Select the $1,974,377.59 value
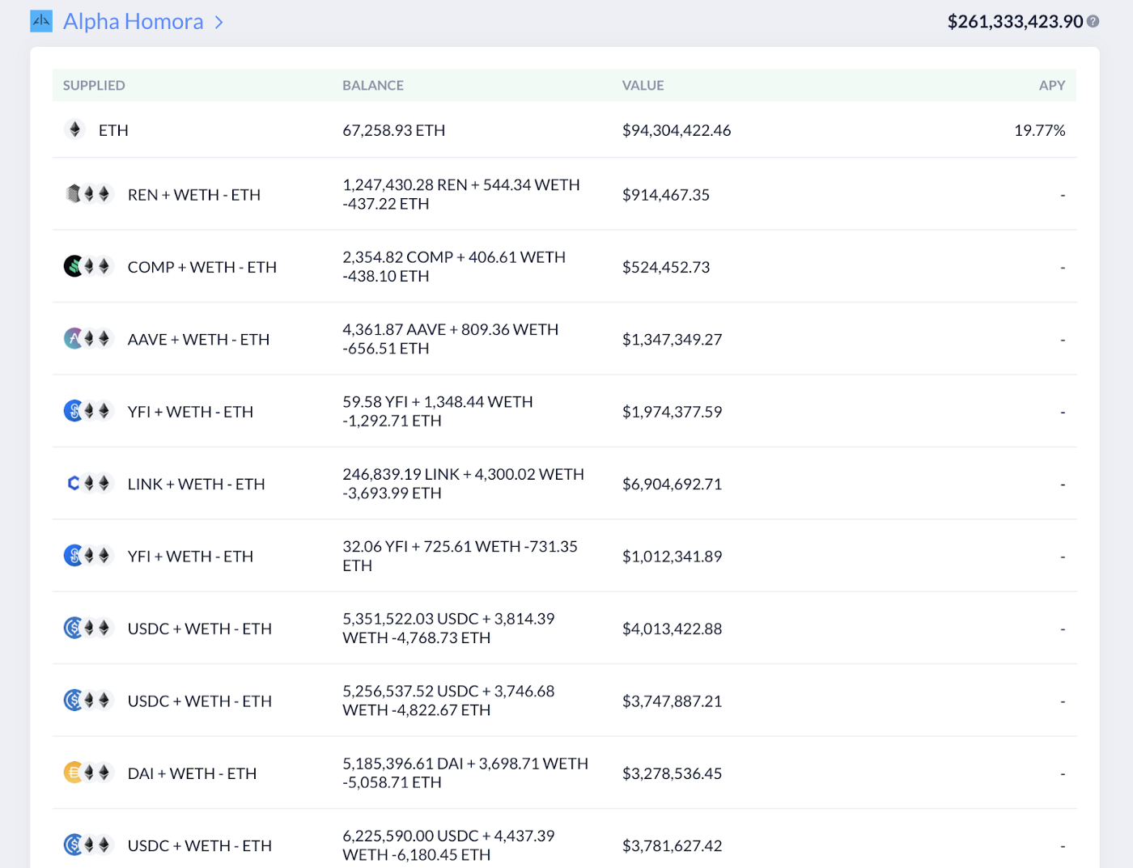The width and height of the screenshot is (1133, 868). coord(673,412)
